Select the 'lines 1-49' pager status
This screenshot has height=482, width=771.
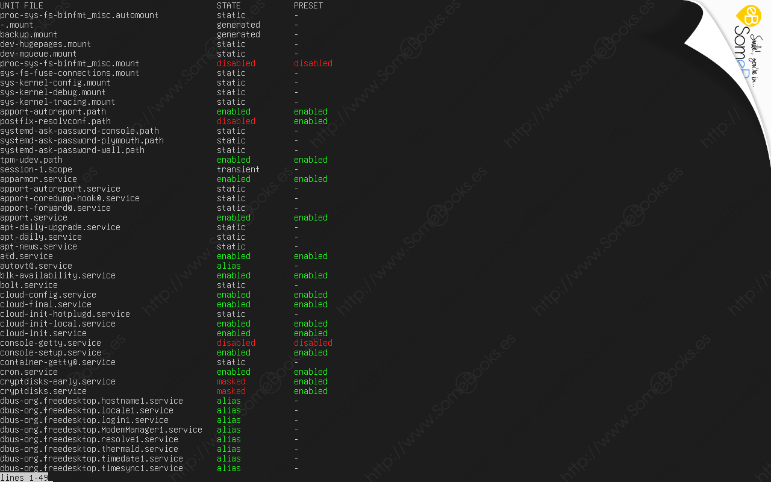24,478
